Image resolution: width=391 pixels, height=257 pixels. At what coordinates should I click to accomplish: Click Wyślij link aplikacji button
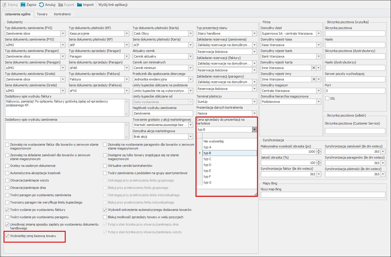click(x=113, y=5)
